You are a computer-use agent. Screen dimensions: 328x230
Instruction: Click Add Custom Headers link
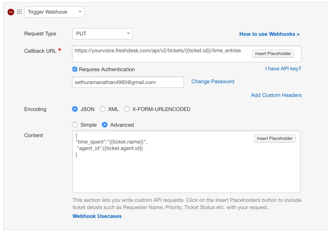(x=276, y=95)
